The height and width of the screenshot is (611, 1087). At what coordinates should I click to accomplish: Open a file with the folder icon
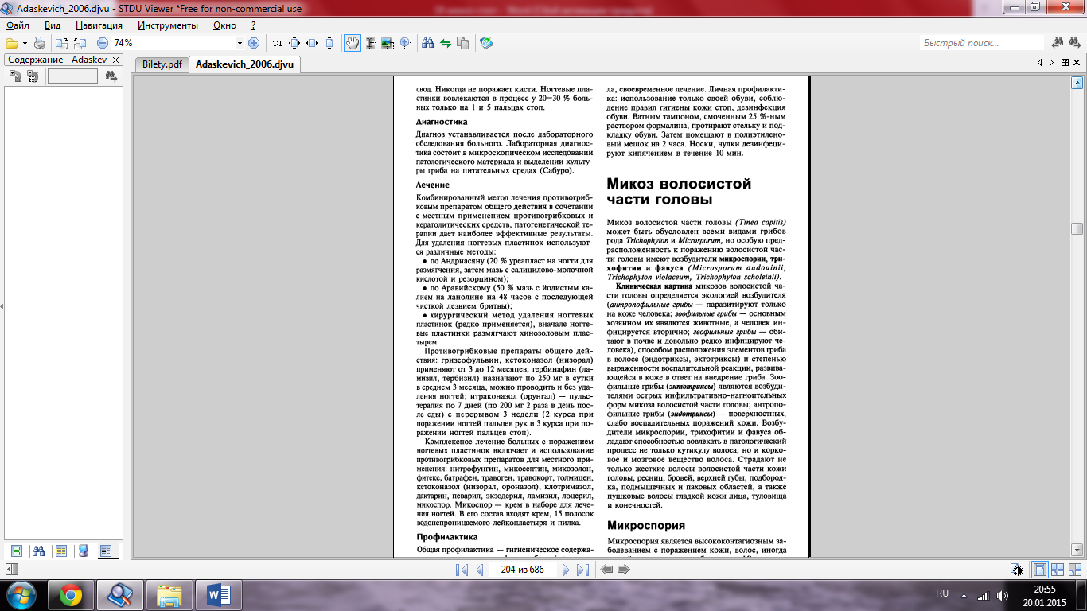click(11, 43)
